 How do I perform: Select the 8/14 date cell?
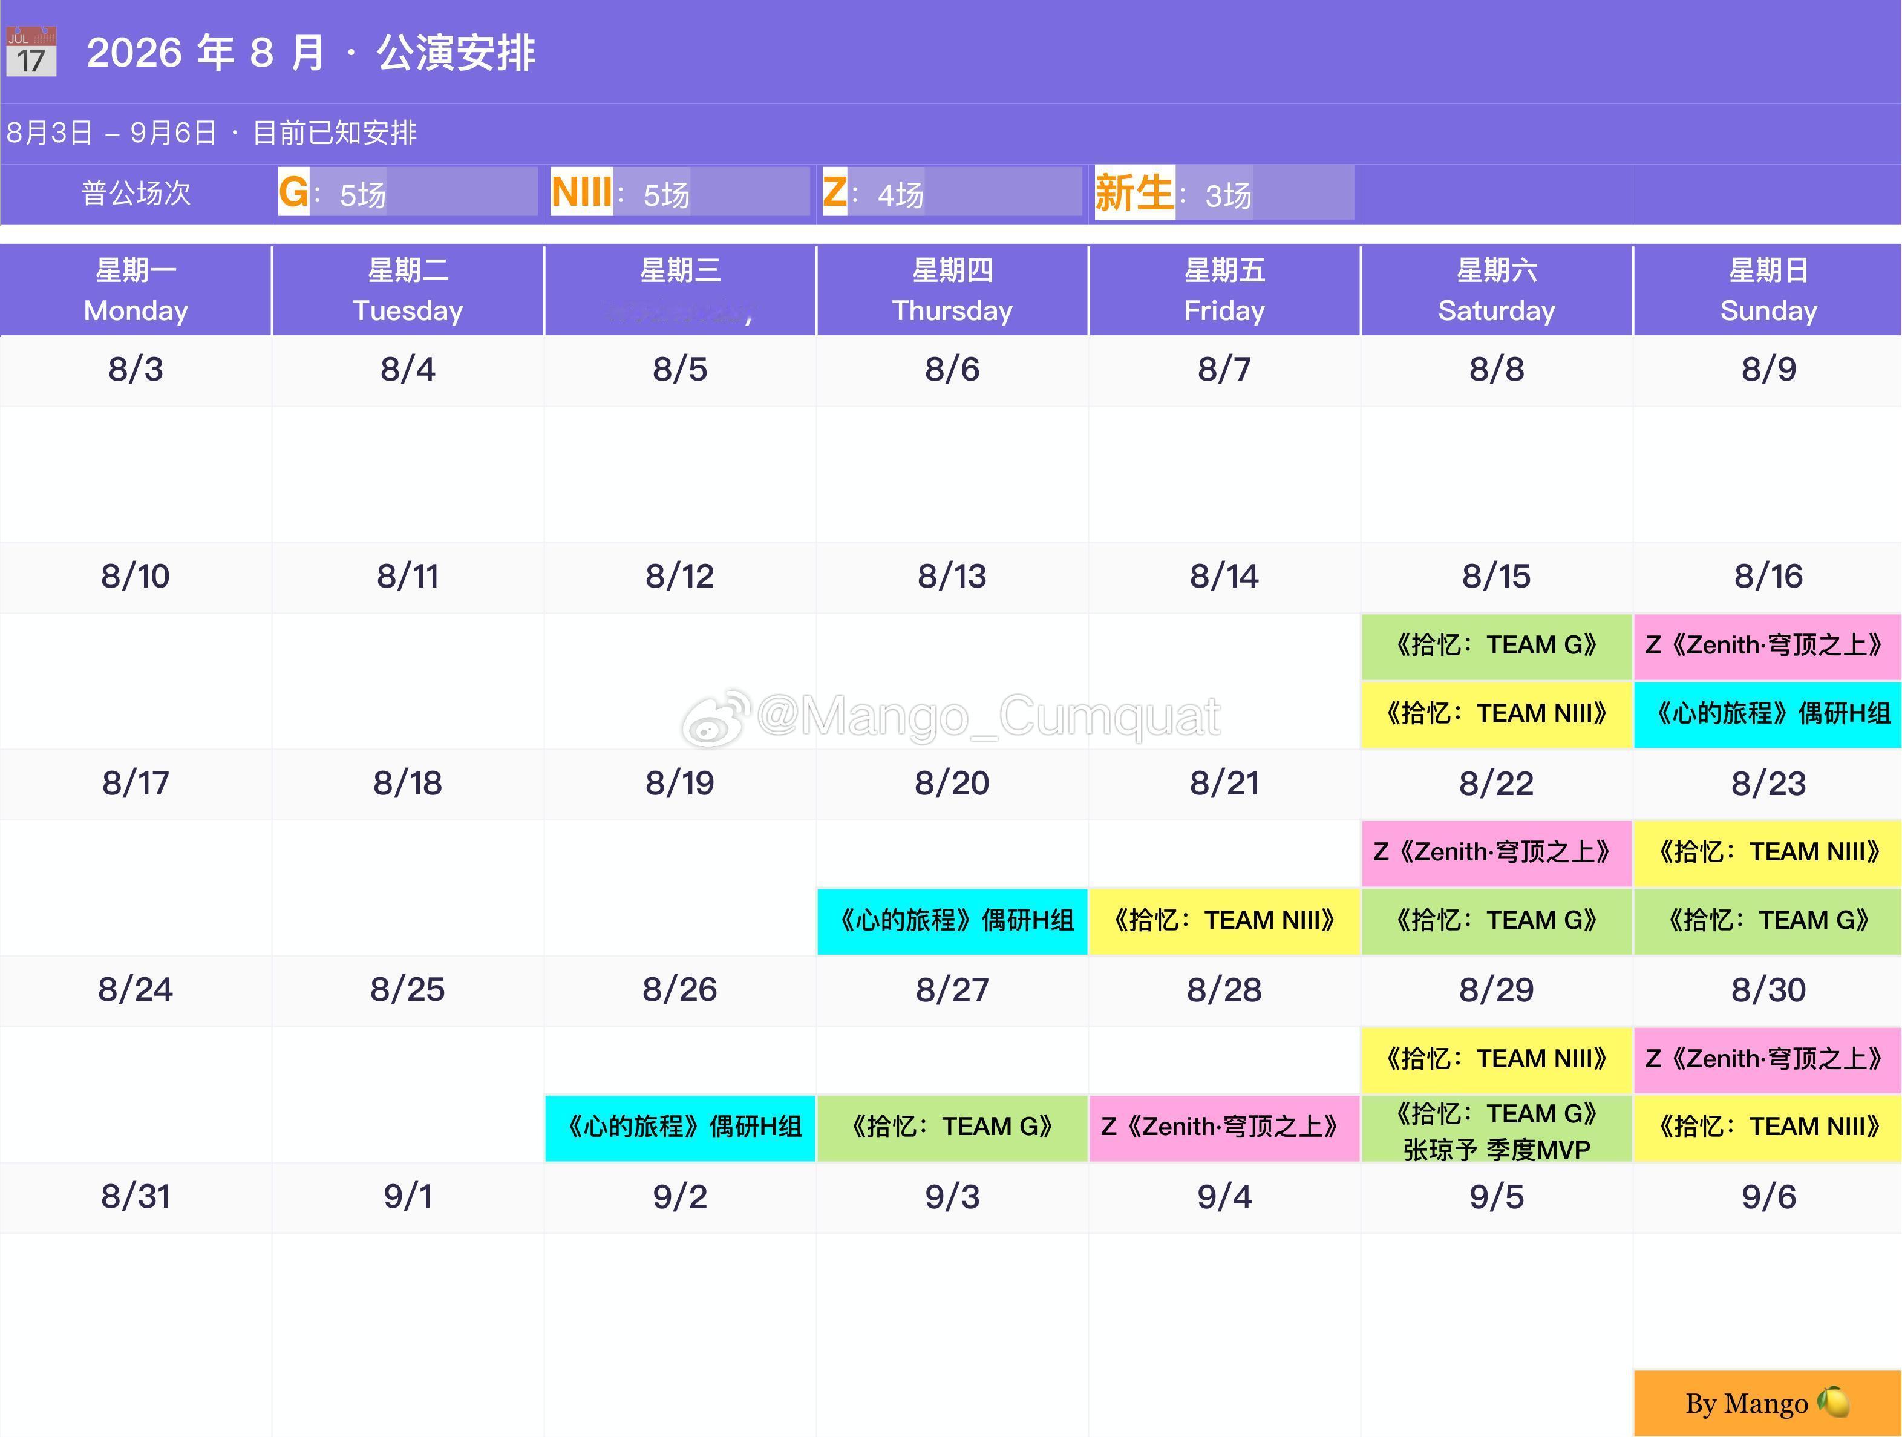[1224, 577]
